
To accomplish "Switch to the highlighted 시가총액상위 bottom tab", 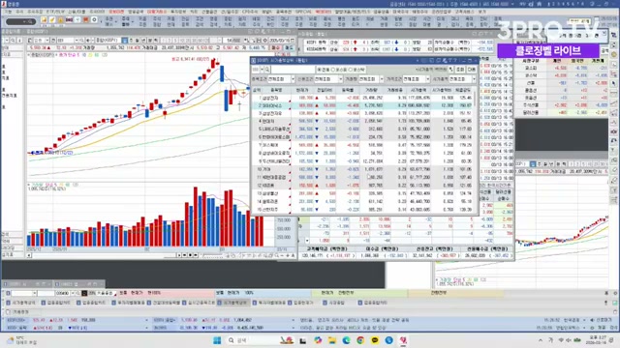I will coord(234,303).
